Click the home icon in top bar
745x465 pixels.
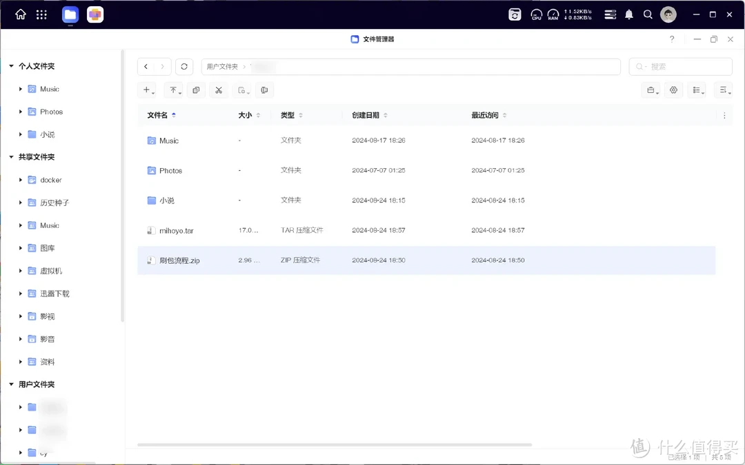(21, 14)
